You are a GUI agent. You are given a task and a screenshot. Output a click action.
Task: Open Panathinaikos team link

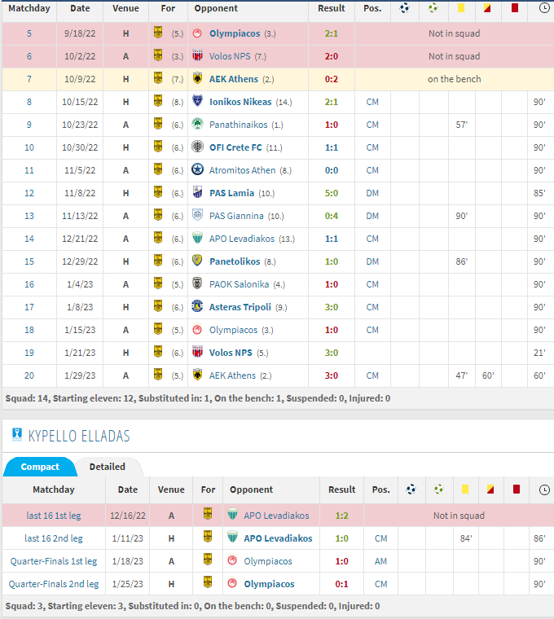(x=239, y=125)
